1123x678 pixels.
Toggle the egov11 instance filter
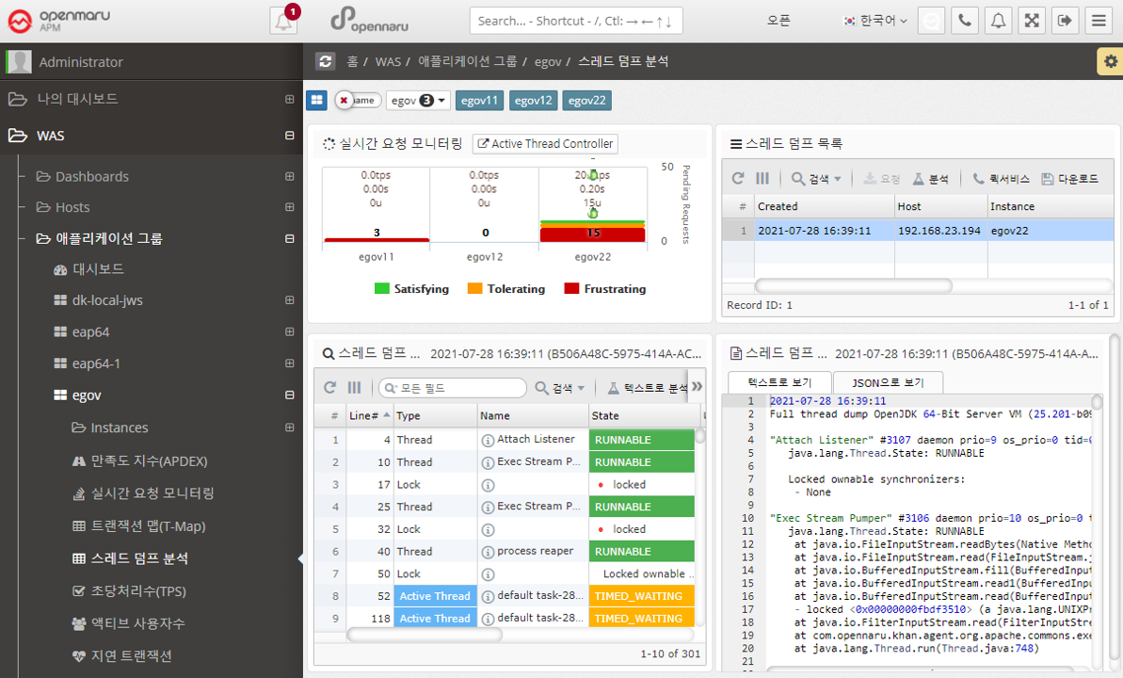[x=479, y=100]
